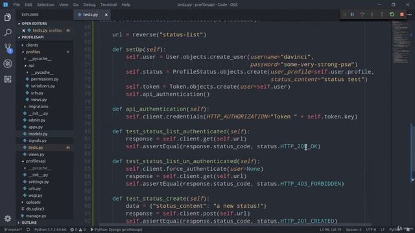Image resolution: width=415 pixels, height=233 pixels.
Task: Open the Selection menu
Action: [x=45, y=5]
